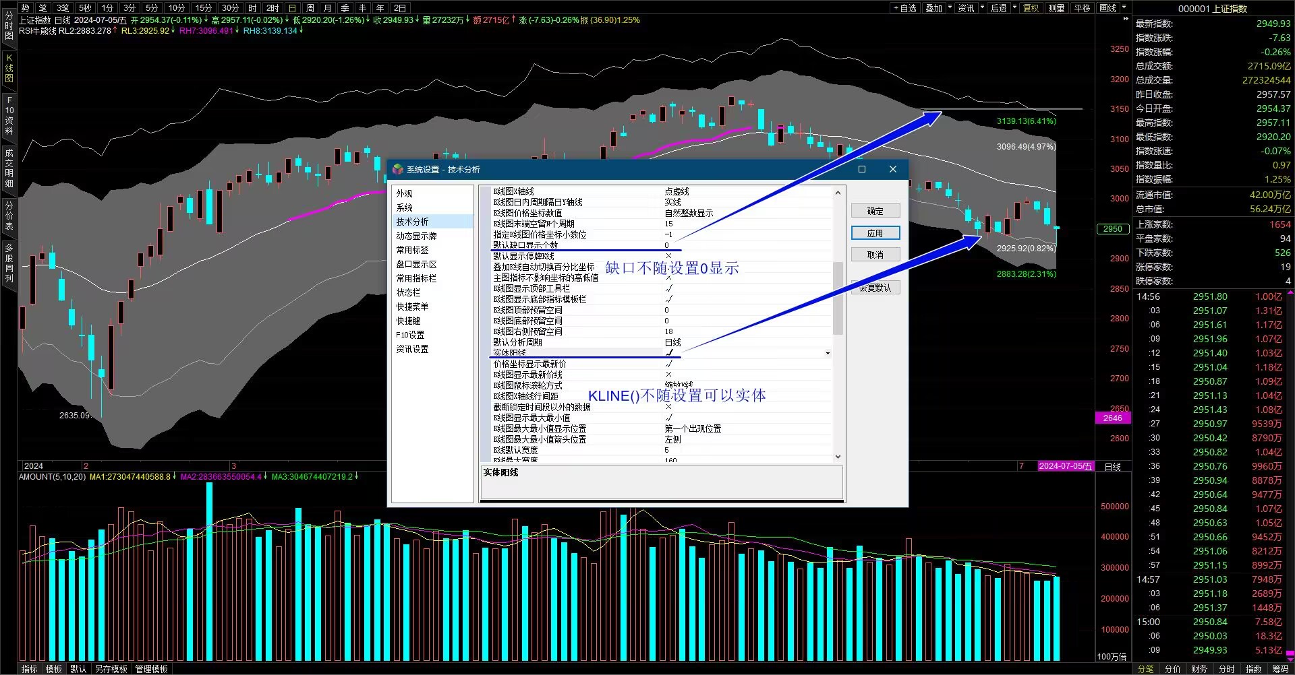Select the 5秒 period button
This screenshot has width=1295, height=675.
pos(85,8)
